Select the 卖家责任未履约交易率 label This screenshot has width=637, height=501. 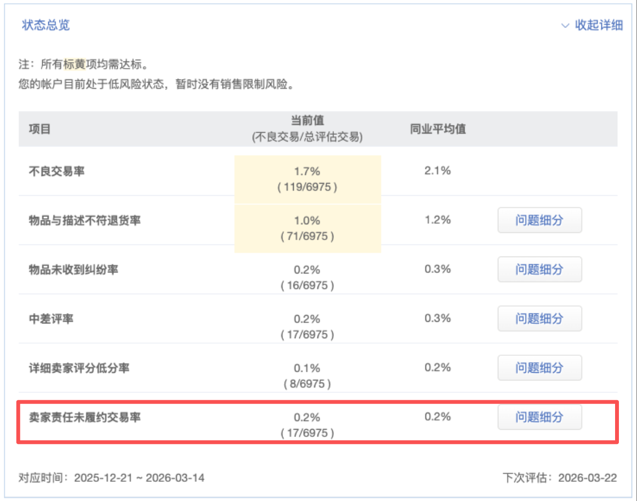click(84, 418)
